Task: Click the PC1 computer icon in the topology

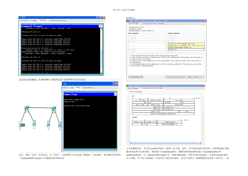Action: [34, 123]
